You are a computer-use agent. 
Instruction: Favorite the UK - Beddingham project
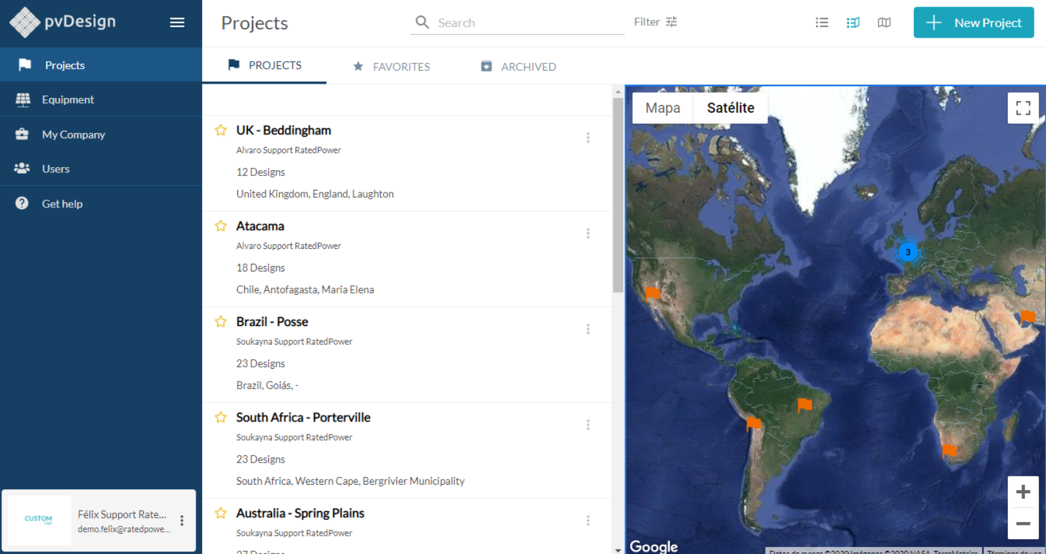click(x=221, y=130)
